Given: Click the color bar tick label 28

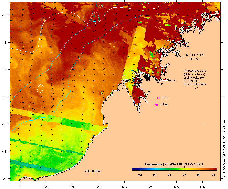Looking at the screenshot, I should 199,175.
